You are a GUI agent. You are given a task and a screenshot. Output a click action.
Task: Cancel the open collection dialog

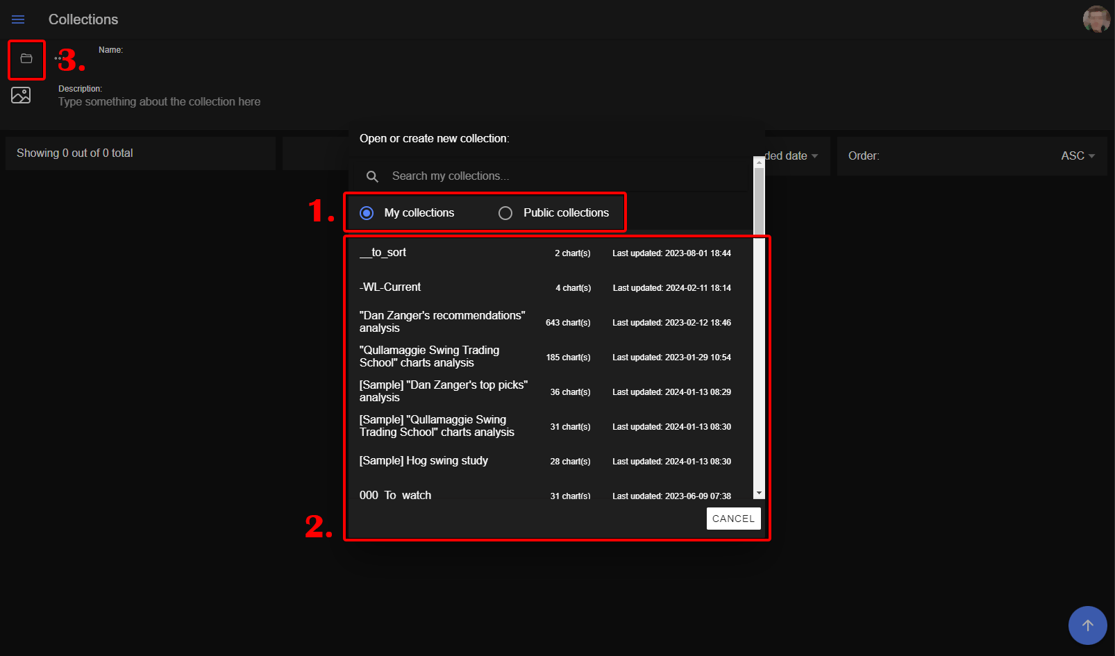733,519
